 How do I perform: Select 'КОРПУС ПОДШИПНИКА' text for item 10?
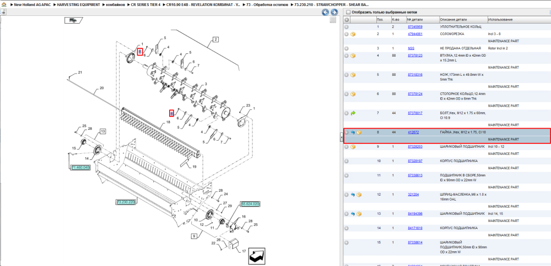tap(458, 161)
